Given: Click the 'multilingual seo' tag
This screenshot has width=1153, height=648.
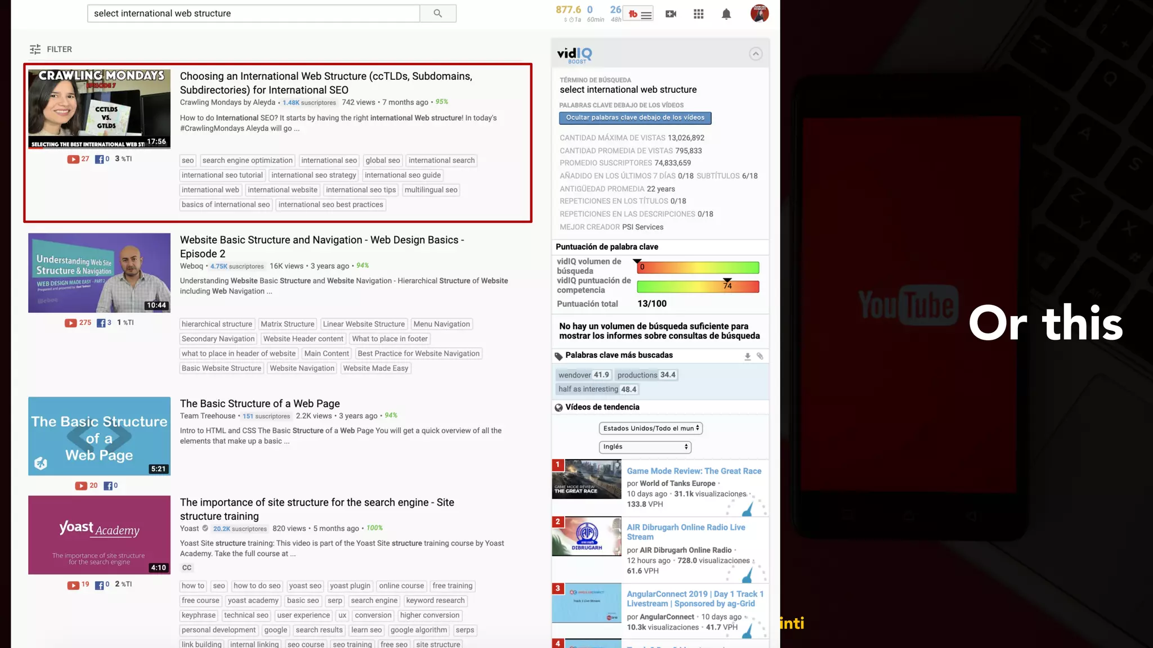Looking at the screenshot, I should pyautogui.click(x=431, y=190).
